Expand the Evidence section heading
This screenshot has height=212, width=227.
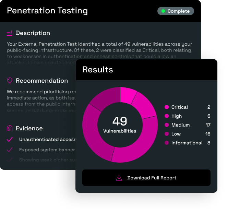[x=29, y=128]
